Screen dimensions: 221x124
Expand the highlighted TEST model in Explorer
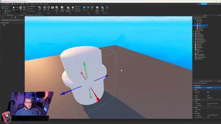195,25
